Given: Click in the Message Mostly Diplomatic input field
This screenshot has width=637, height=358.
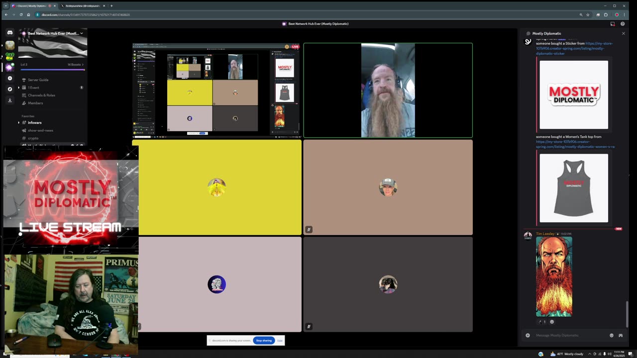Looking at the screenshot, I should (570, 335).
